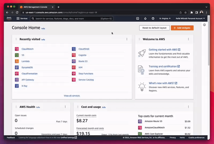
Task: Open the Welcome to AWS widget options menu
Action: (x=188, y=39)
